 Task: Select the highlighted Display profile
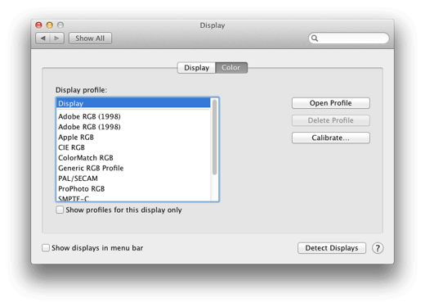coord(133,103)
